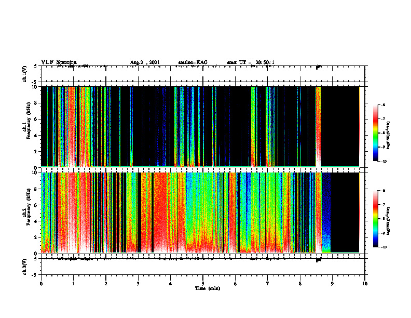Click the -6 value on ch.1 color bar
The height and width of the screenshot is (318, 411).
[383, 105]
